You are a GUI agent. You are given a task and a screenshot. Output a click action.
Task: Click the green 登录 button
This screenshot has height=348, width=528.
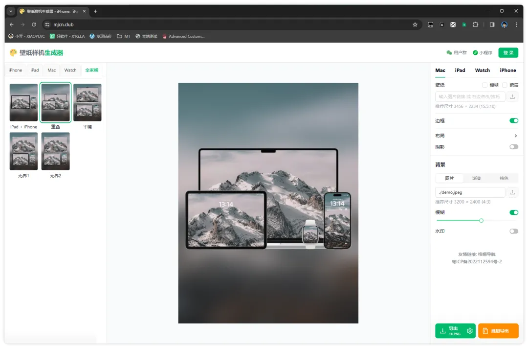click(x=508, y=52)
